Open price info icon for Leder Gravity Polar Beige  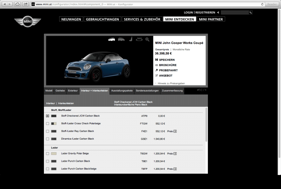pos(175,154)
